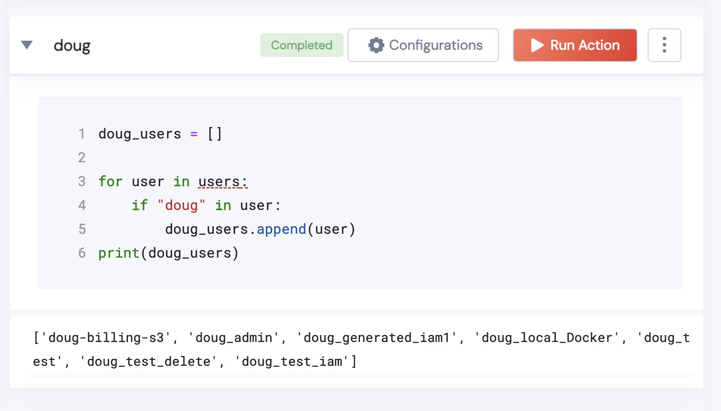Select the doug action title
The height and width of the screenshot is (411, 721).
[x=72, y=46]
